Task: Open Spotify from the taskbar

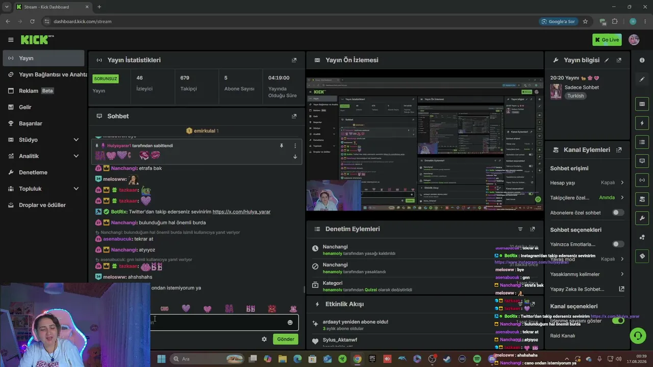Action: [477, 359]
